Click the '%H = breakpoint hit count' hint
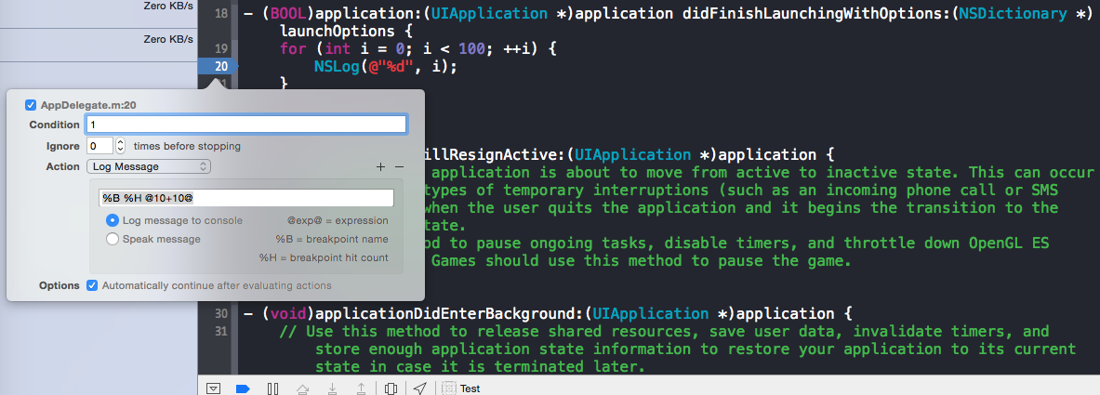 pos(324,258)
